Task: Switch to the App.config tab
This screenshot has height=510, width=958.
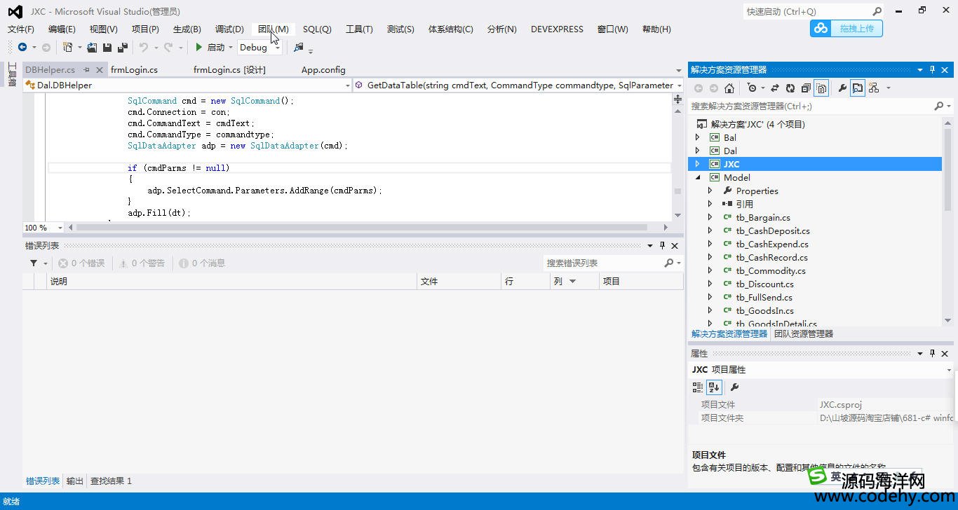Action: coord(323,70)
